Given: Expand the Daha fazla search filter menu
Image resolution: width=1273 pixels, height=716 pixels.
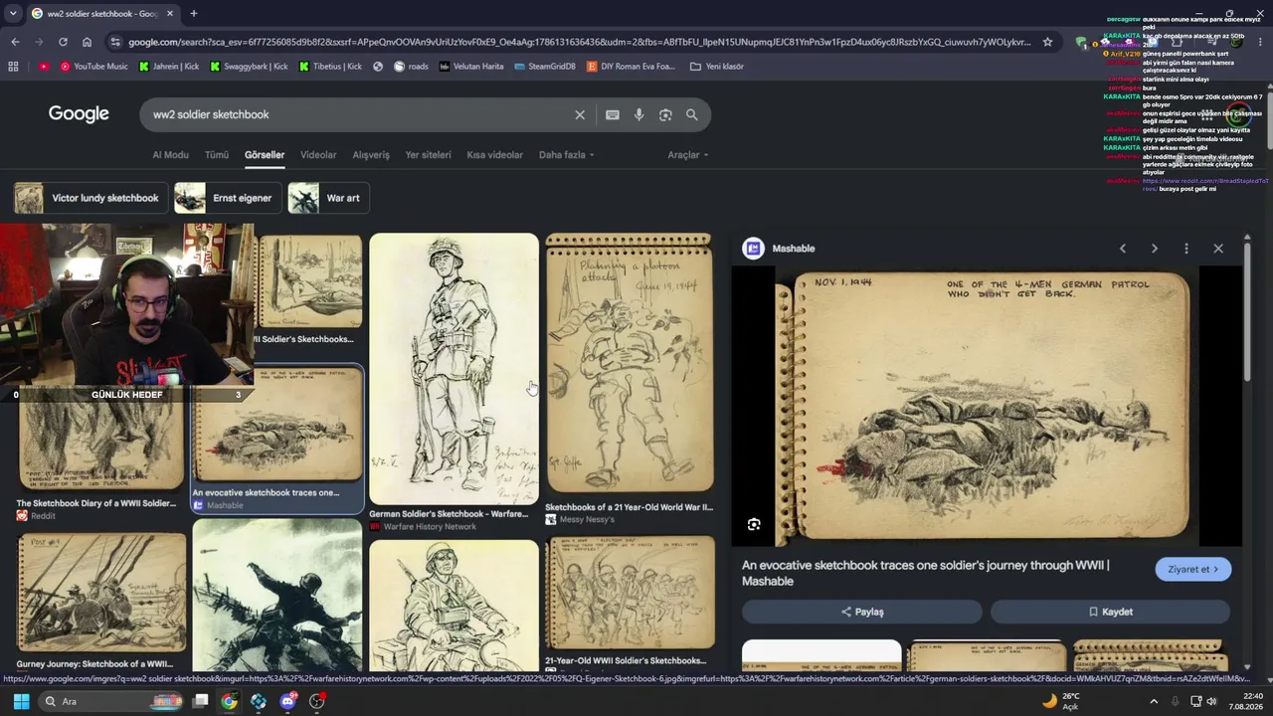Looking at the screenshot, I should [x=566, y=155].
